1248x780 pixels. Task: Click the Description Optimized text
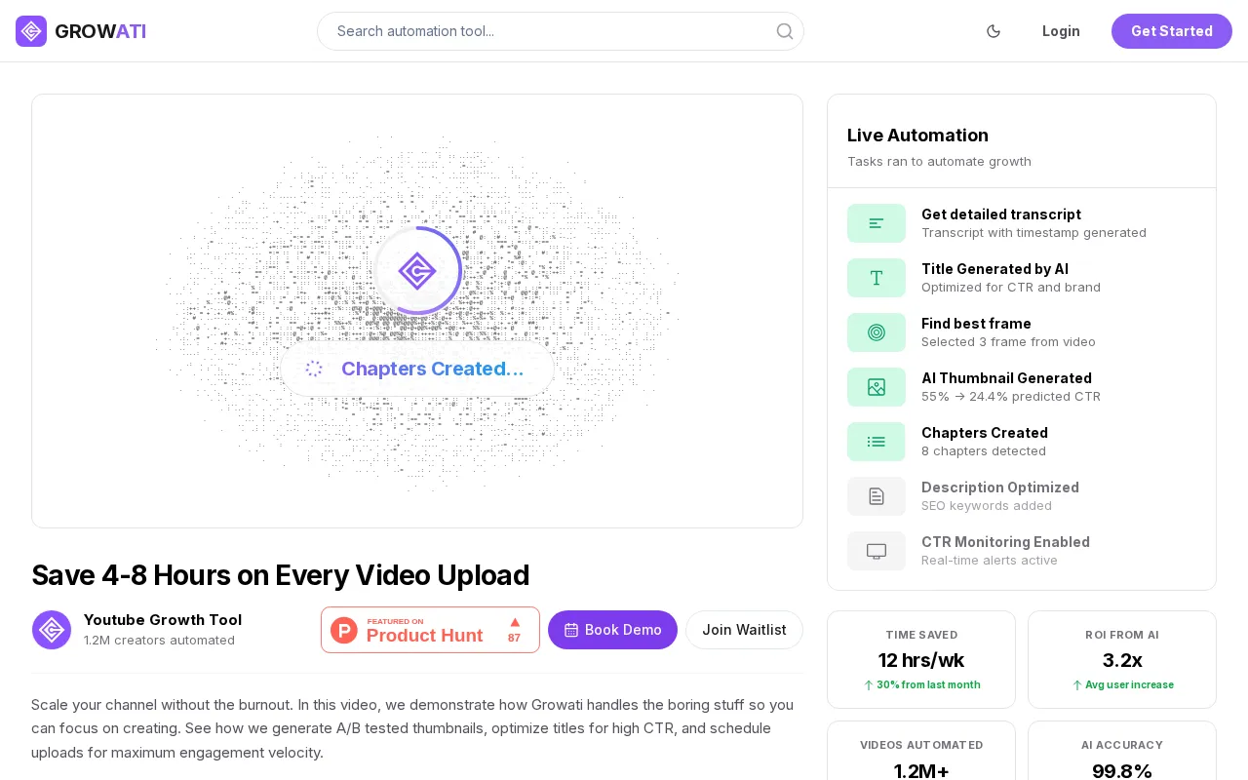click(x=1000, y=487)
